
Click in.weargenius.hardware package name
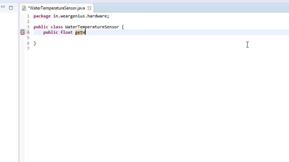click(80, 16)
